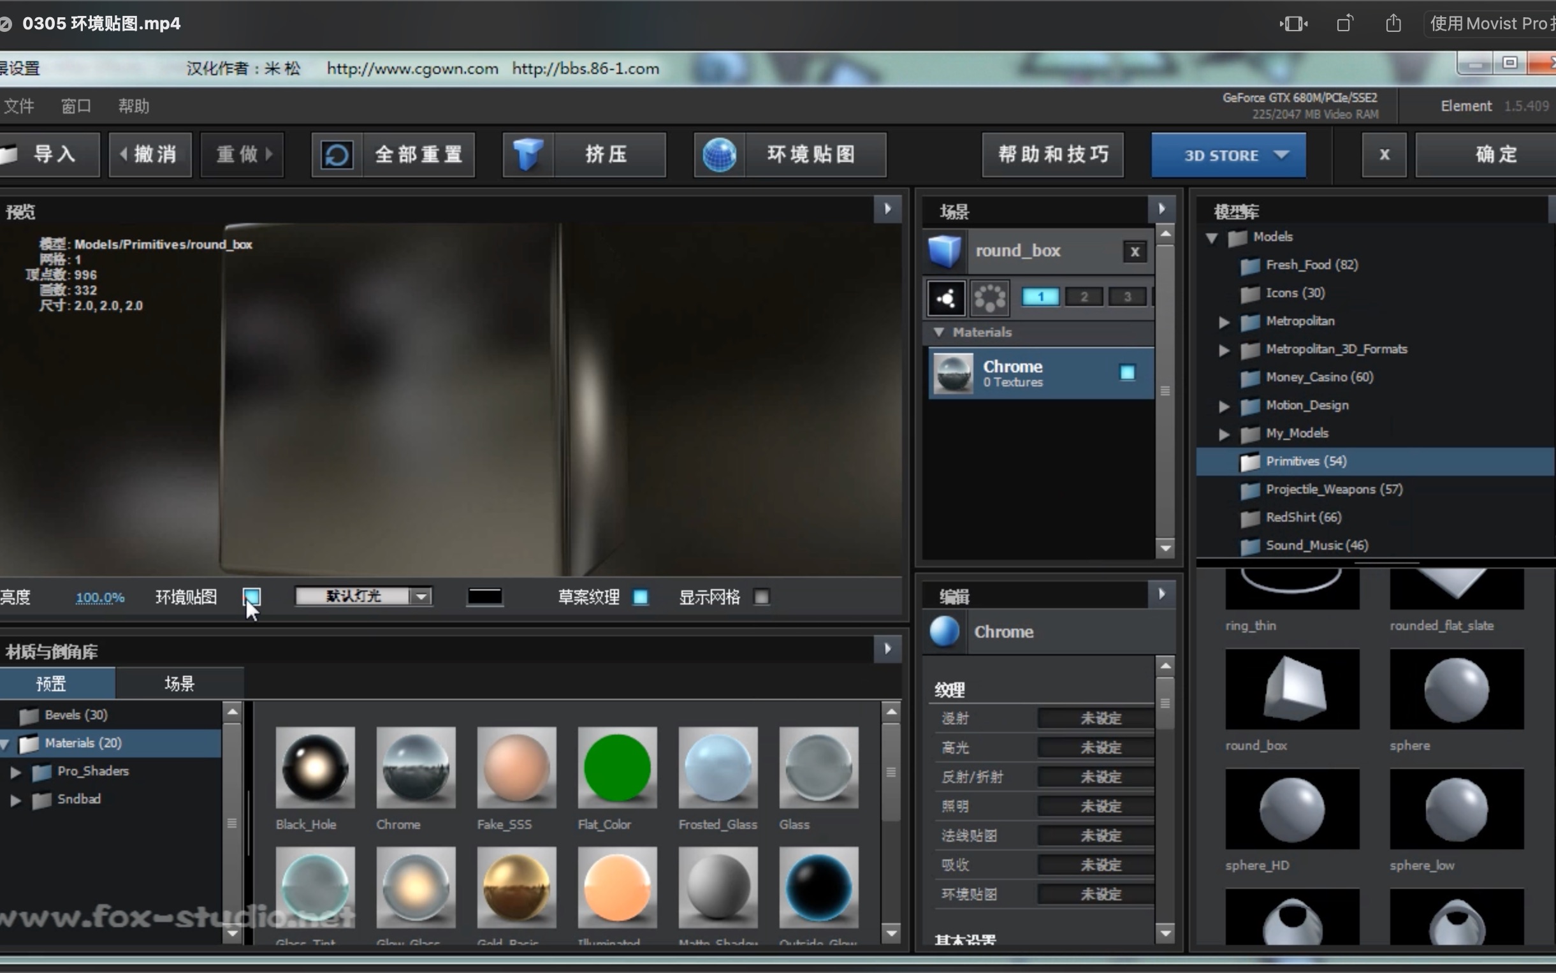Toggle the 草案纹理 checkbox
The width and height of the screenshot is (1556, 973).
(x=641, y=597)
